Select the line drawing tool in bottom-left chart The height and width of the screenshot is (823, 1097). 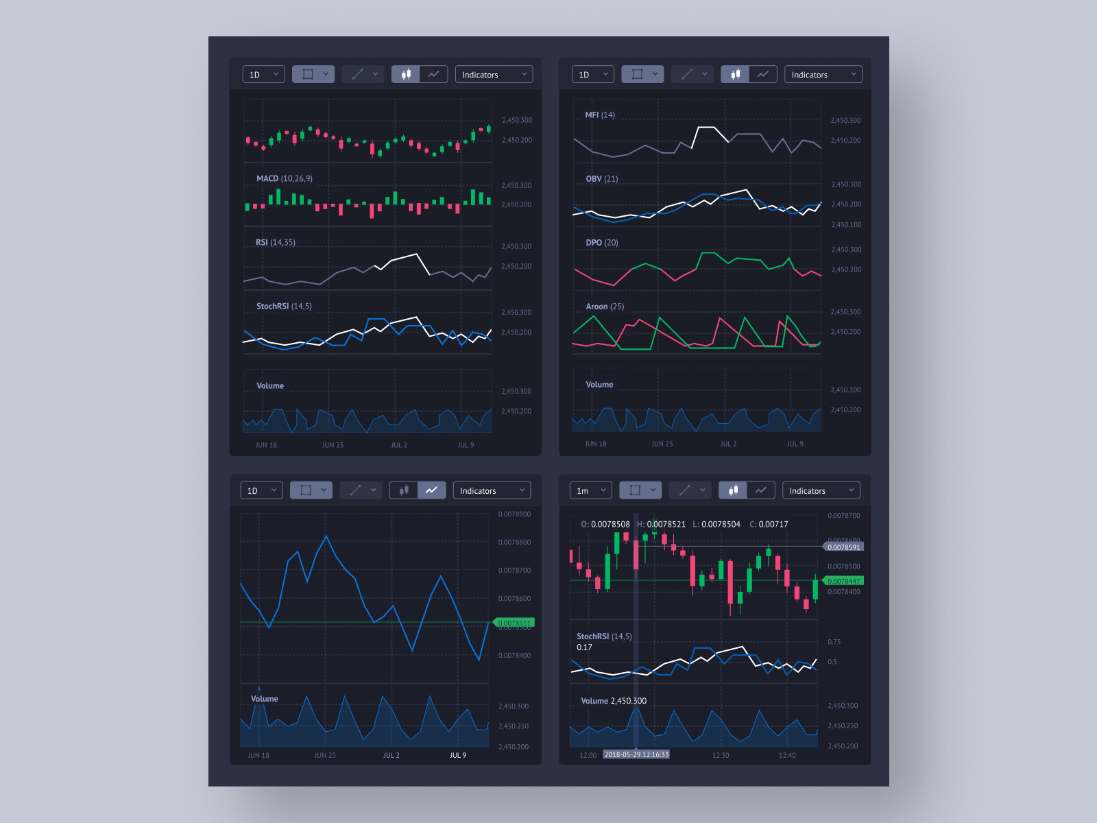355,490
